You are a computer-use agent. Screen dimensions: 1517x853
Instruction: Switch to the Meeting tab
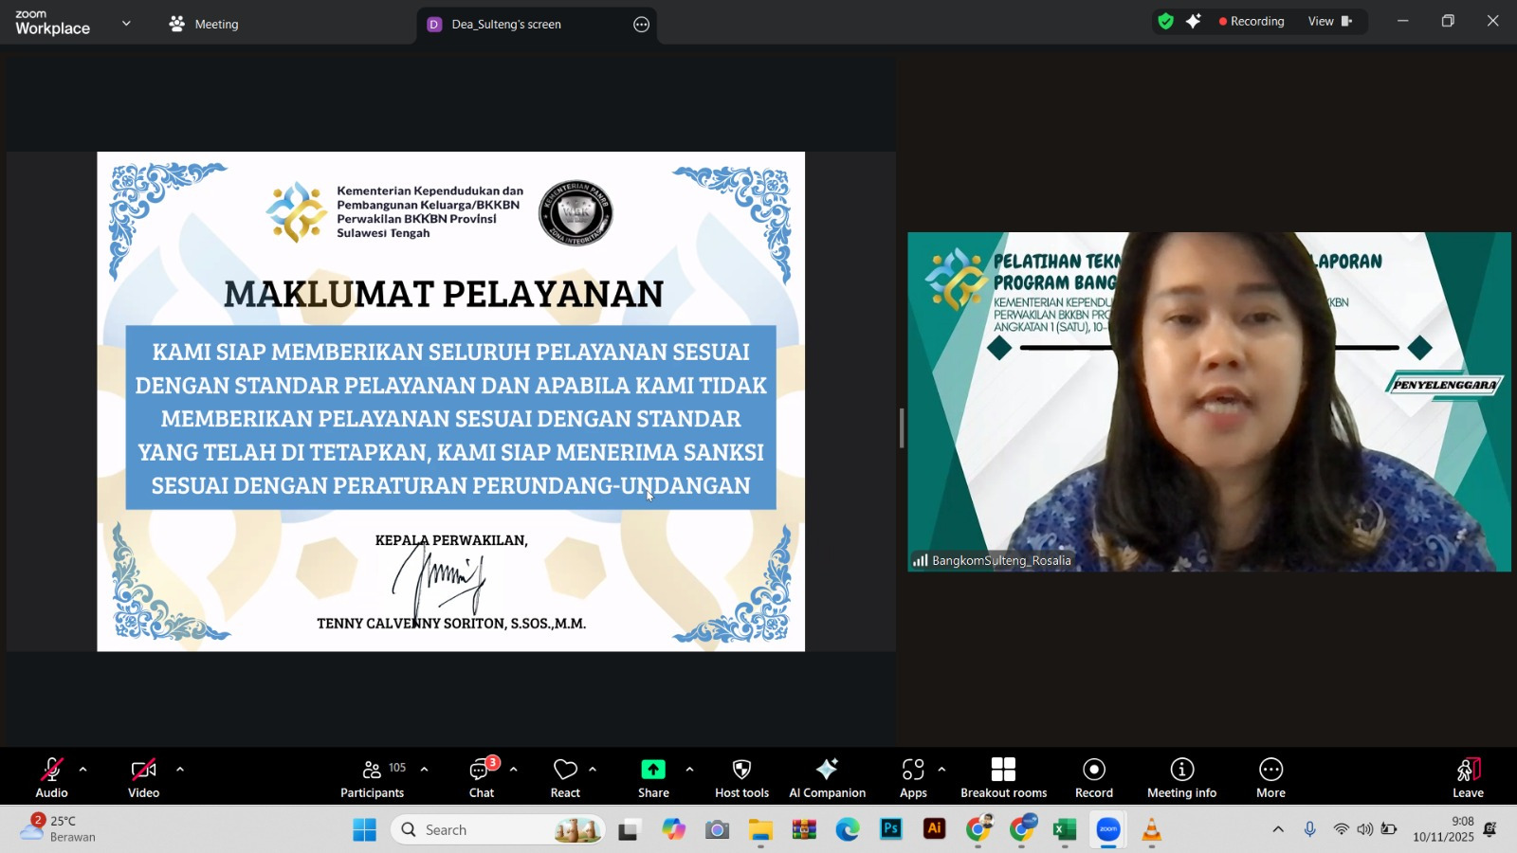204,25
